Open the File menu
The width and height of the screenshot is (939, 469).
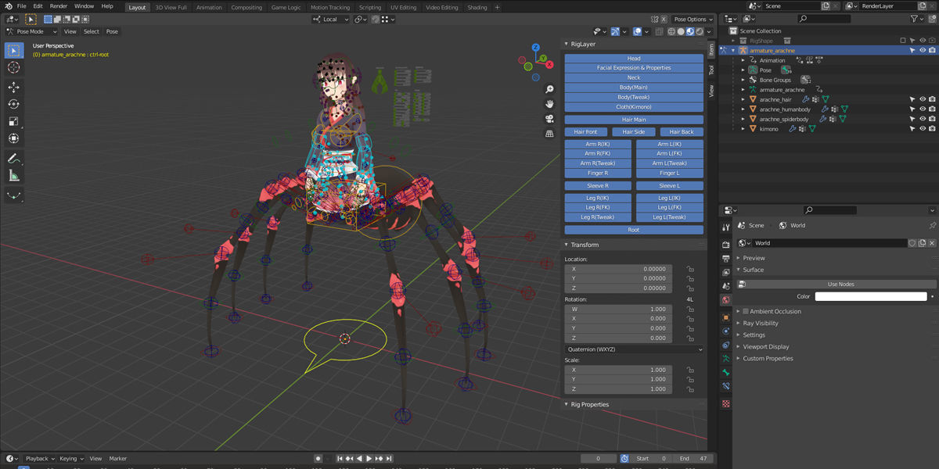click(x=21, y=6)
